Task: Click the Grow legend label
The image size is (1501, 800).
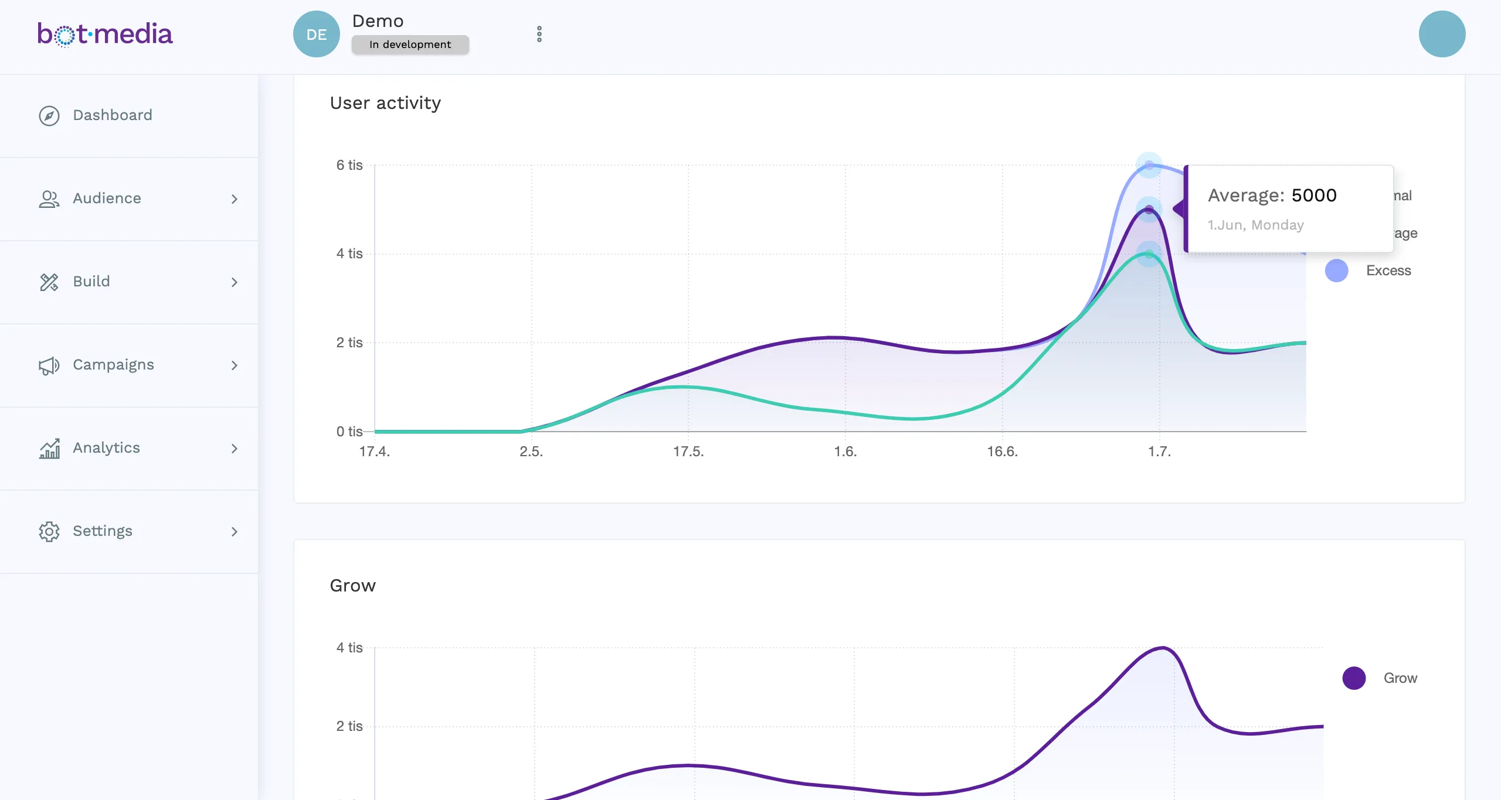Action: click(1400, 678)
